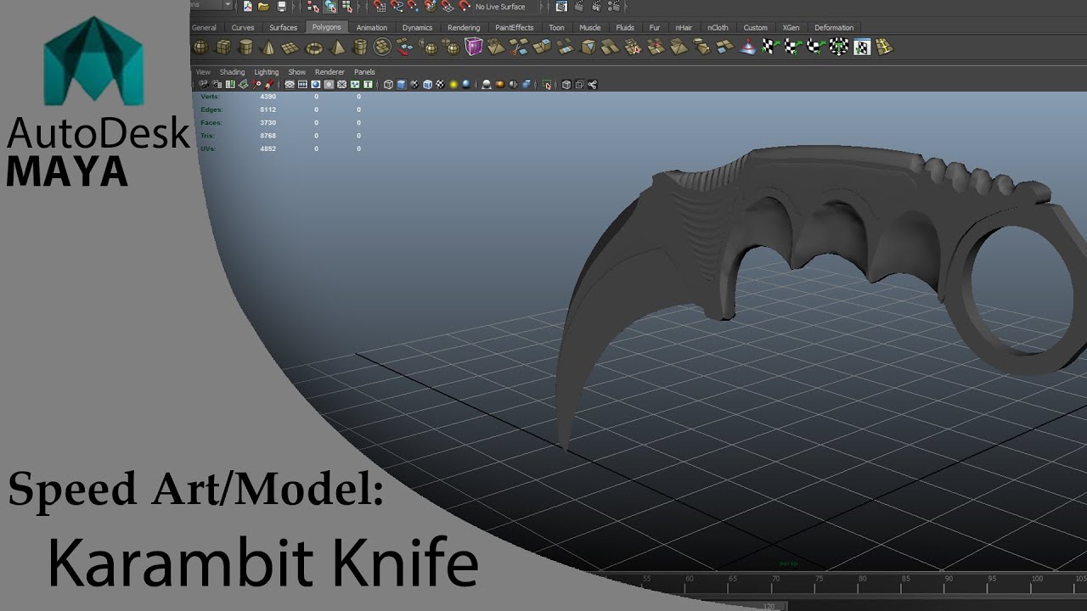
Task: Switch to the Surfaces shelf tab
Action: pos(283,27)
